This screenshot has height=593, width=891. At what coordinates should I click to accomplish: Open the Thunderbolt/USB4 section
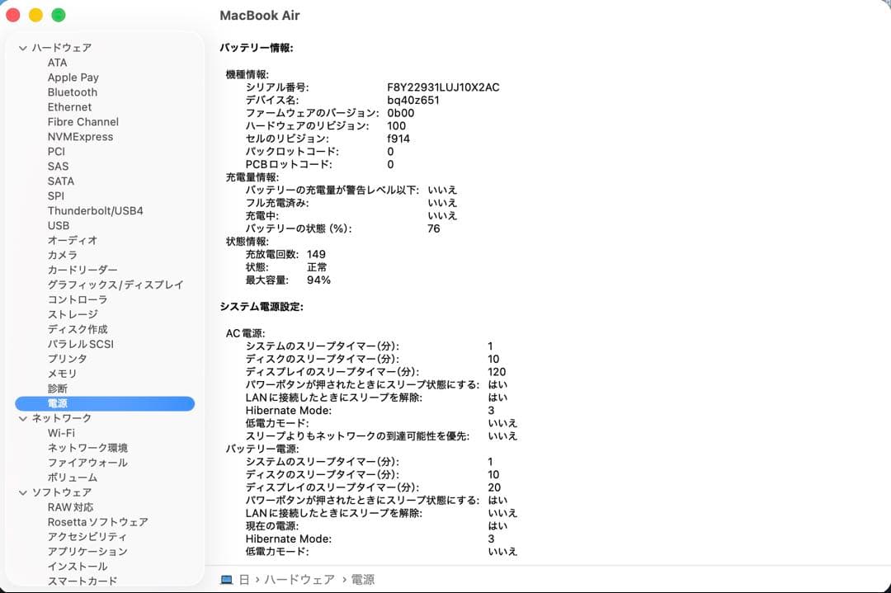[x=95, y=210]
